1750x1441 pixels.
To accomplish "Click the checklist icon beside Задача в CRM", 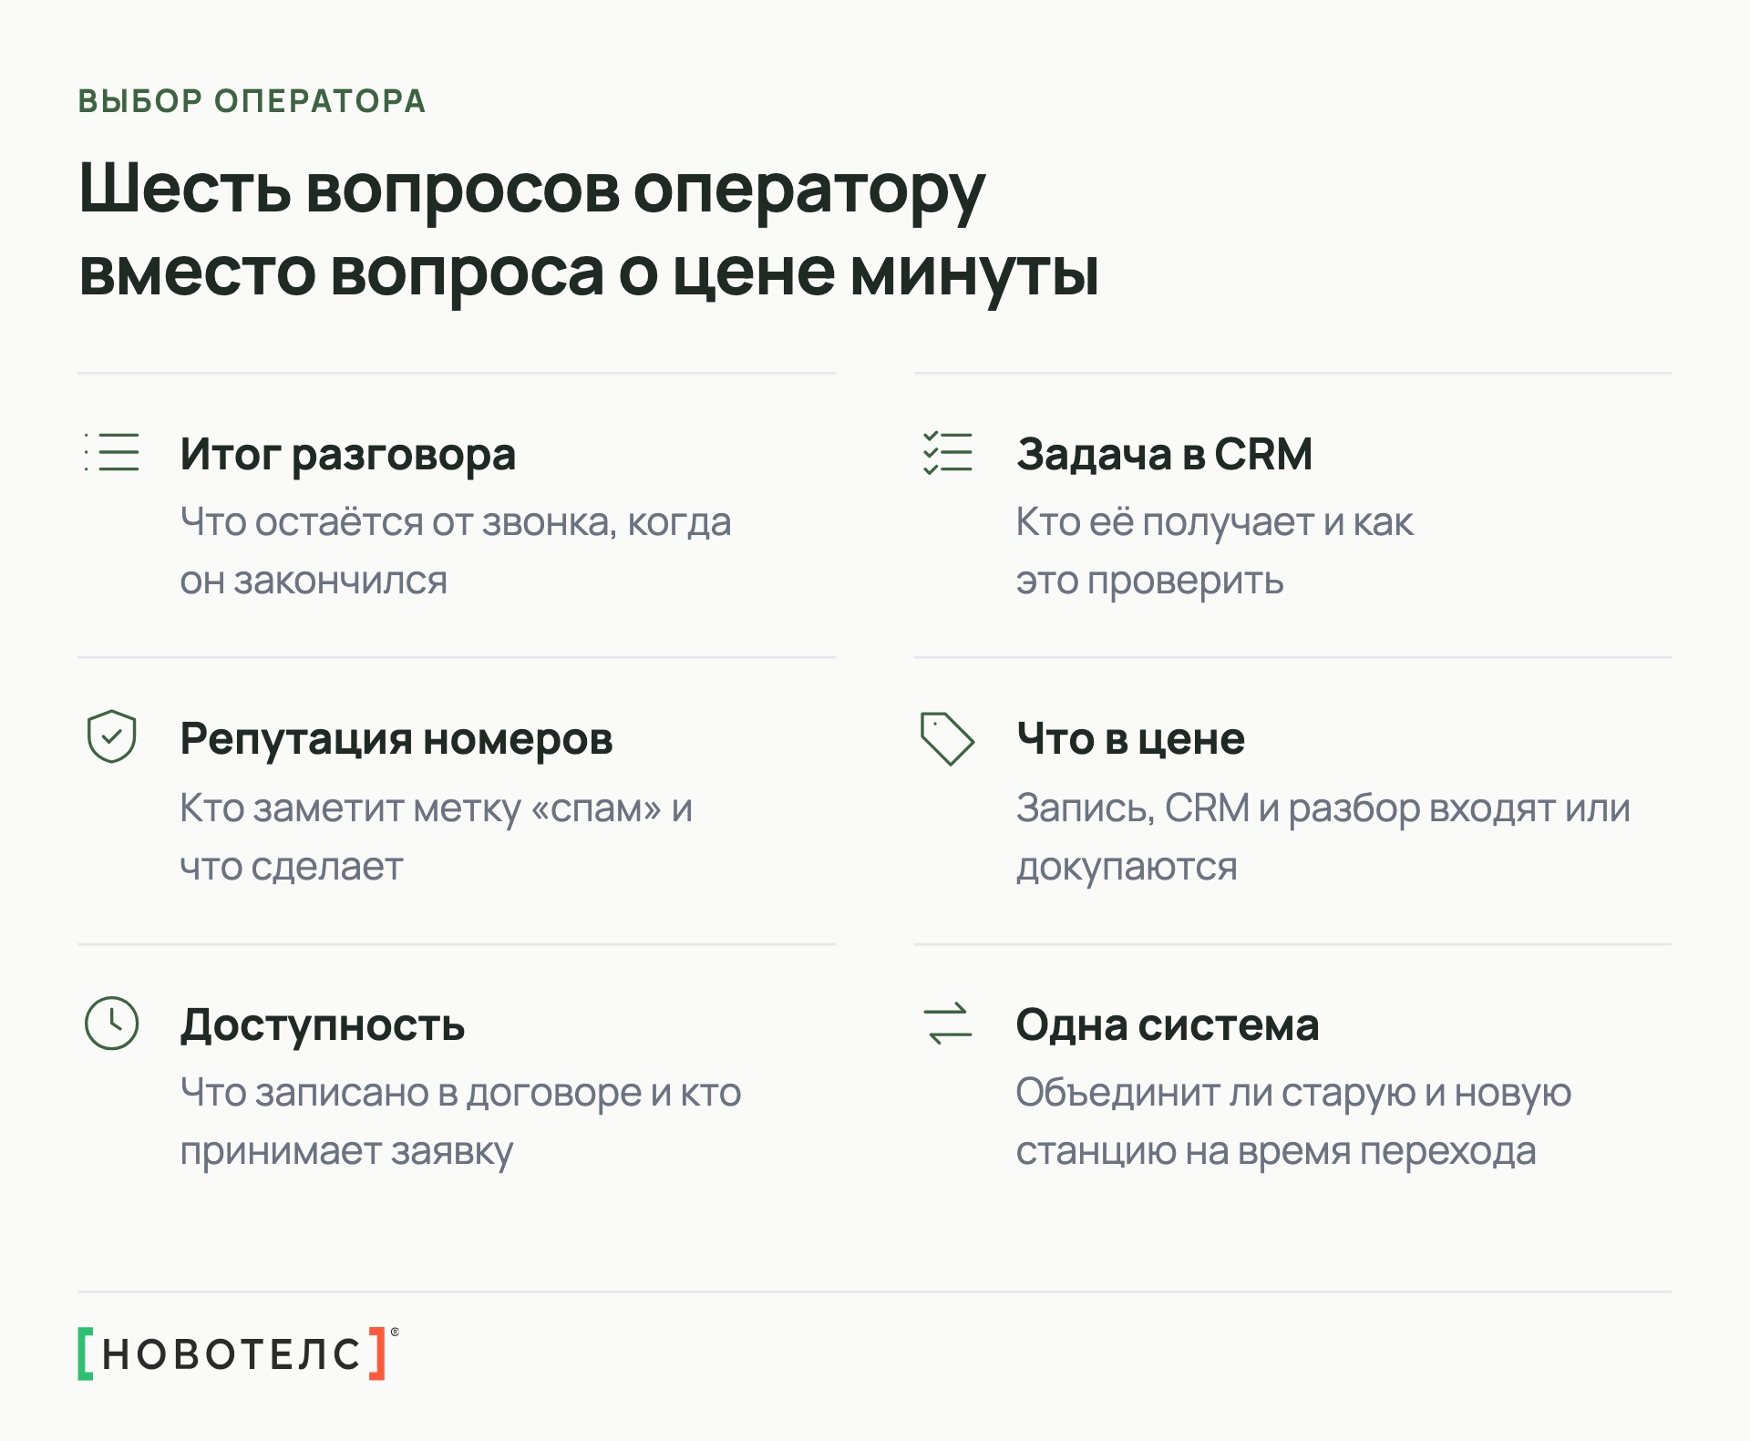I will (x=948, y=452).
